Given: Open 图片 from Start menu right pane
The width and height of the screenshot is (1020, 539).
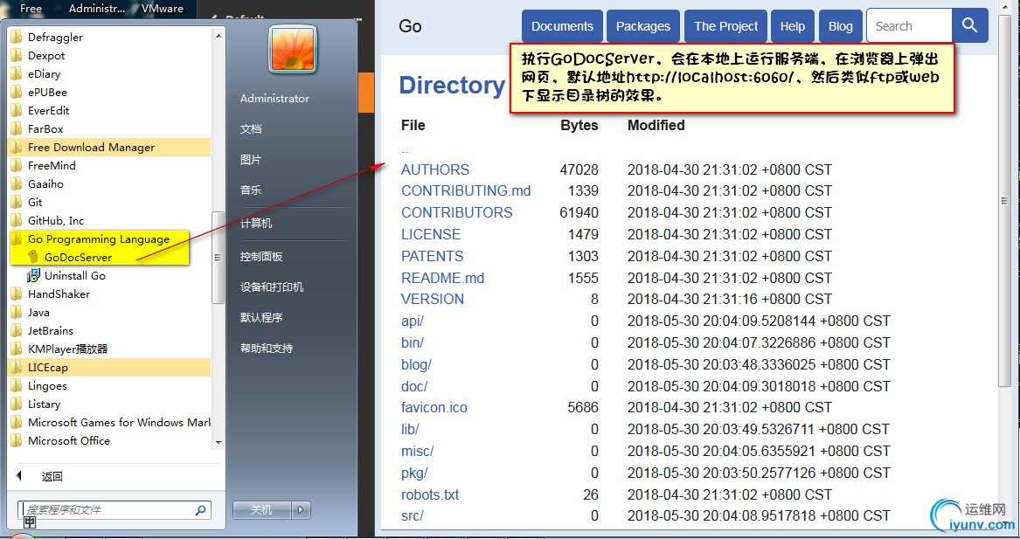Looking at the screenshot, I should coord(251,159).
